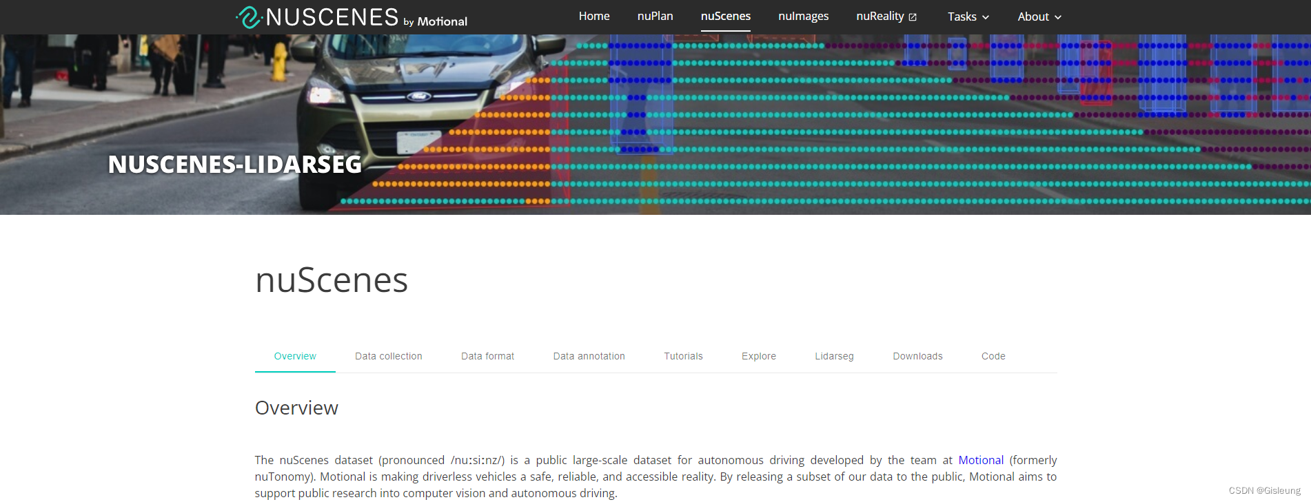Viewport: 1311px width, 502px height.
Task: Go to the Home page
Action: tap(594, 17)
